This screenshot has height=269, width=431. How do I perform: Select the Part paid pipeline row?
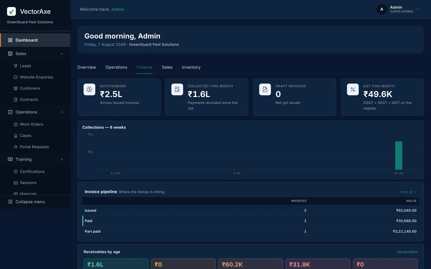pos(251,231)
